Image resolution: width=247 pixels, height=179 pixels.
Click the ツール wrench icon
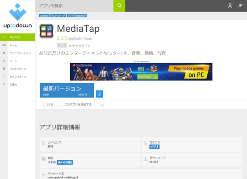point(4,61)
